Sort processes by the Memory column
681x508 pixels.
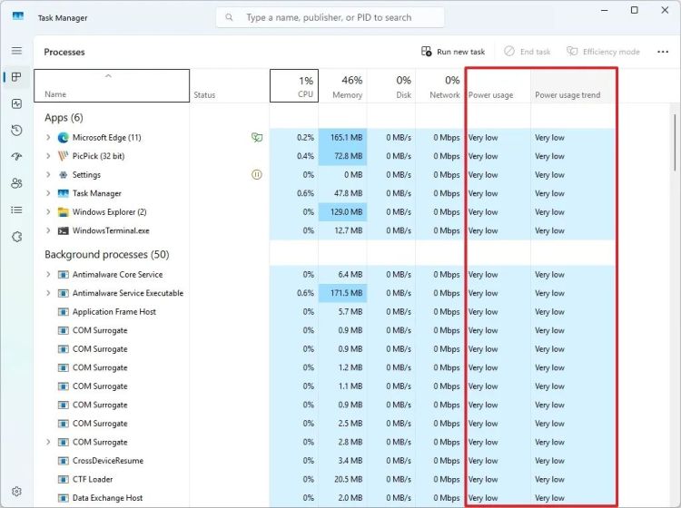coord(342,86)
